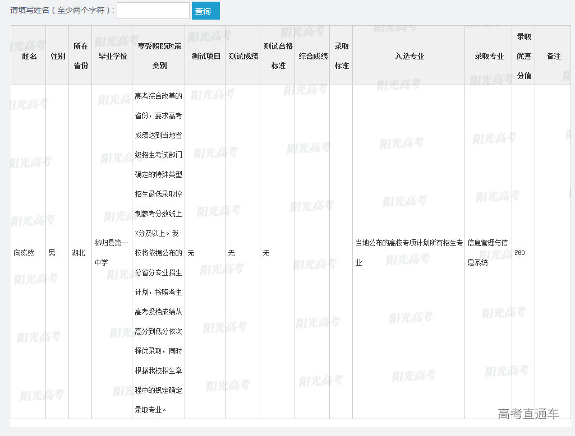Click the 录取优惠分值 column header
This screenshot has width=575, height=436.
[x=524, y=56]
